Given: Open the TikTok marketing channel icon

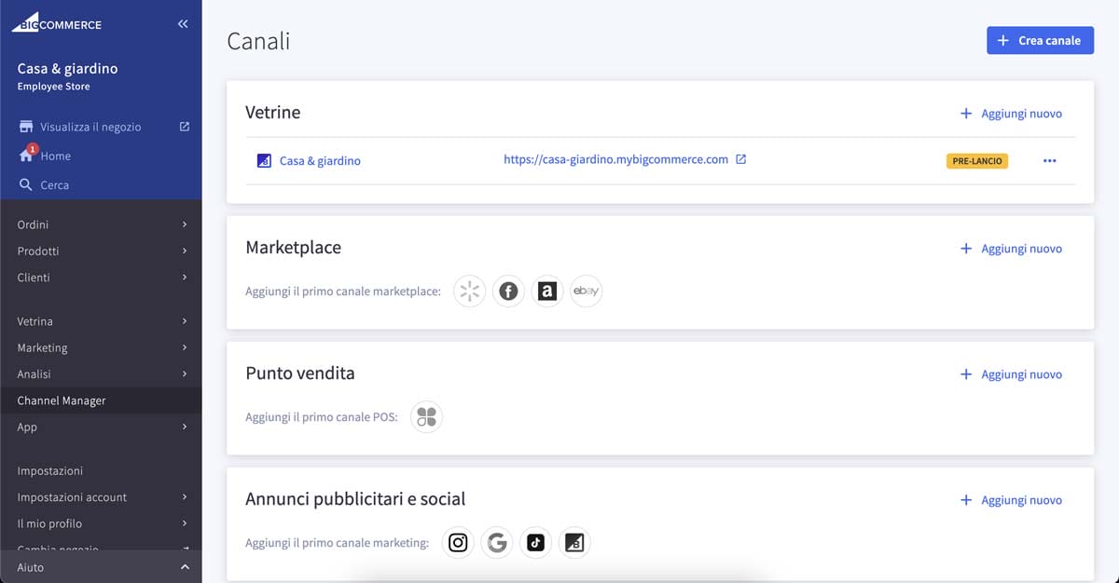Looking at the screenshot, I should coord(536,542).
